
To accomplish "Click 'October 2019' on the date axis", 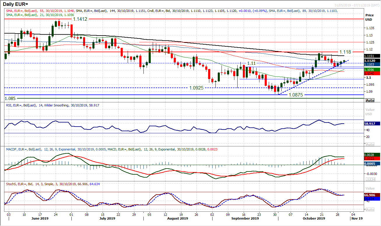I will 313,218.
